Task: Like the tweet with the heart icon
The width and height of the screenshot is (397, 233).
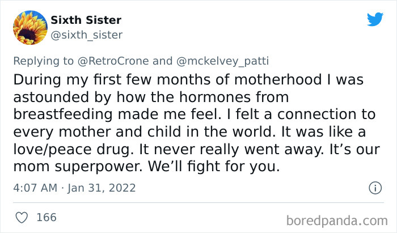Action: coord(22,218)
